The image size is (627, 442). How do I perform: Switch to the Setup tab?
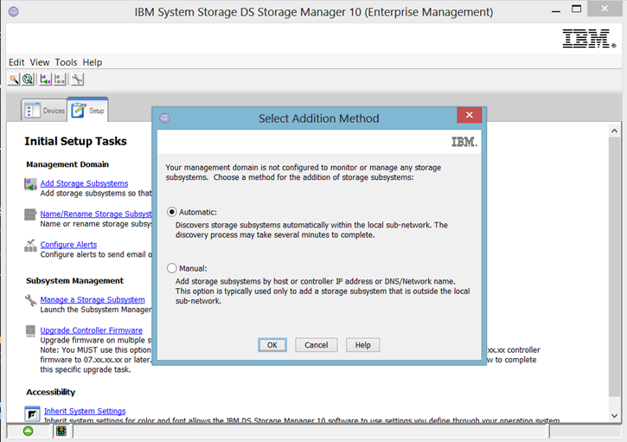87,110
